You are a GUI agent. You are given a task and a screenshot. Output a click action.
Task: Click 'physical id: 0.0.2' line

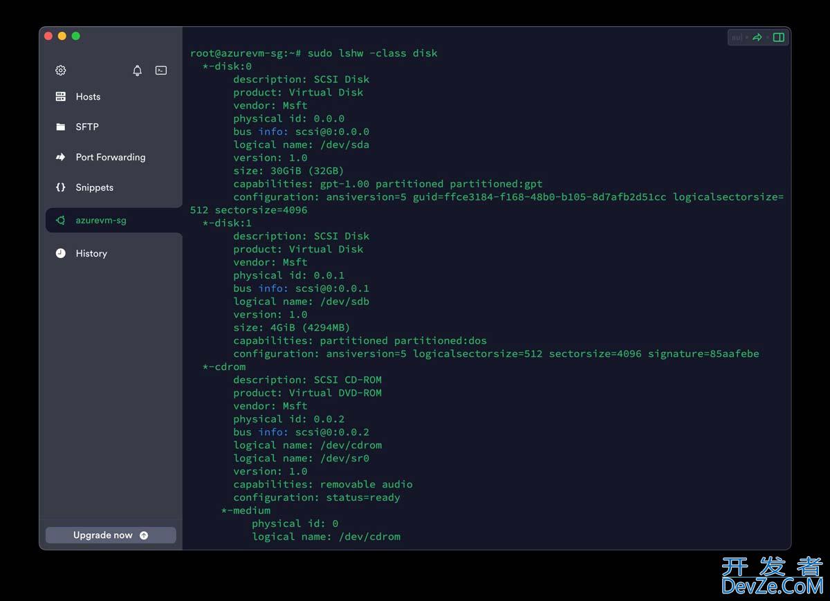coord(288,419)
